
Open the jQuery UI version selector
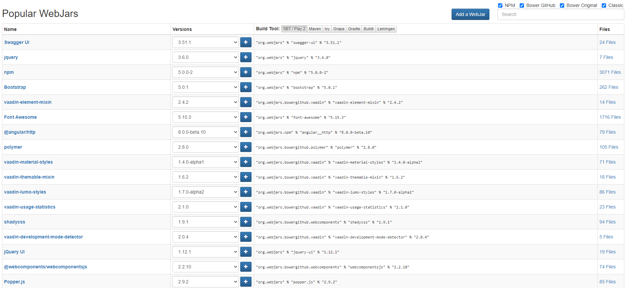tap(205, 252)
